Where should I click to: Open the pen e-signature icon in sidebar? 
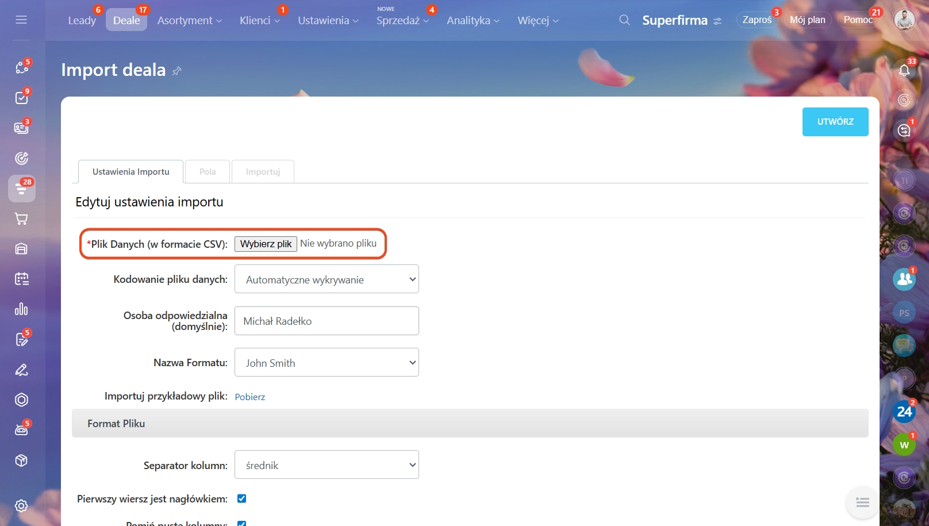click(x=22, y=370)
